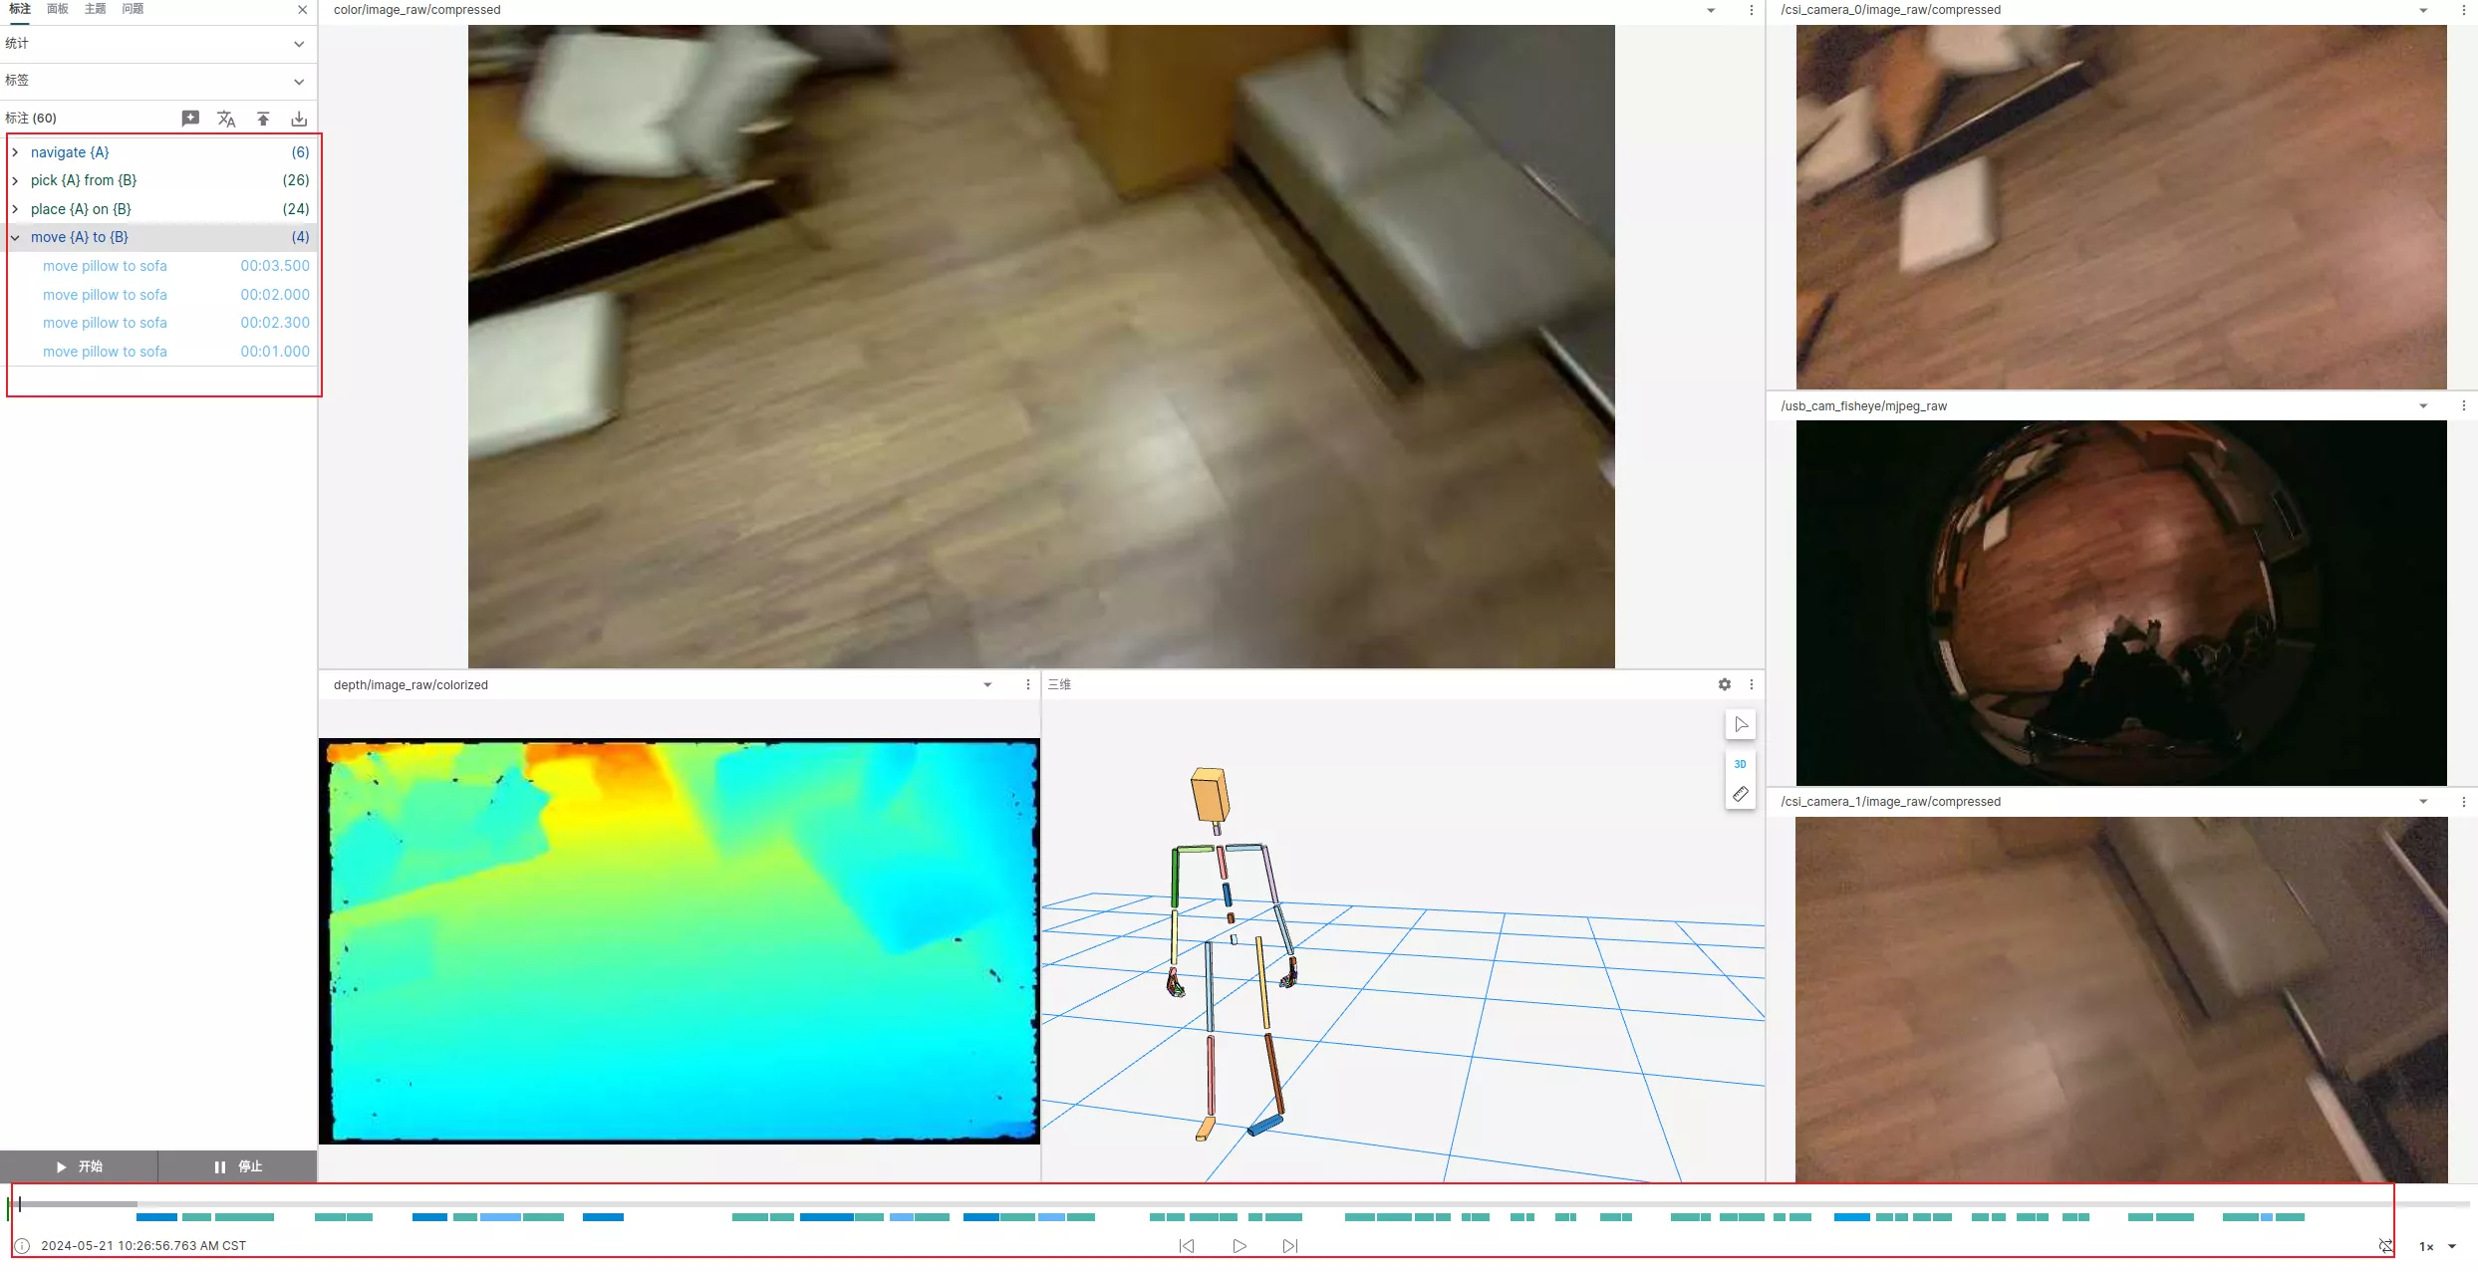Click the download annotations icon

pyautogui.click(x=299, y=119)
